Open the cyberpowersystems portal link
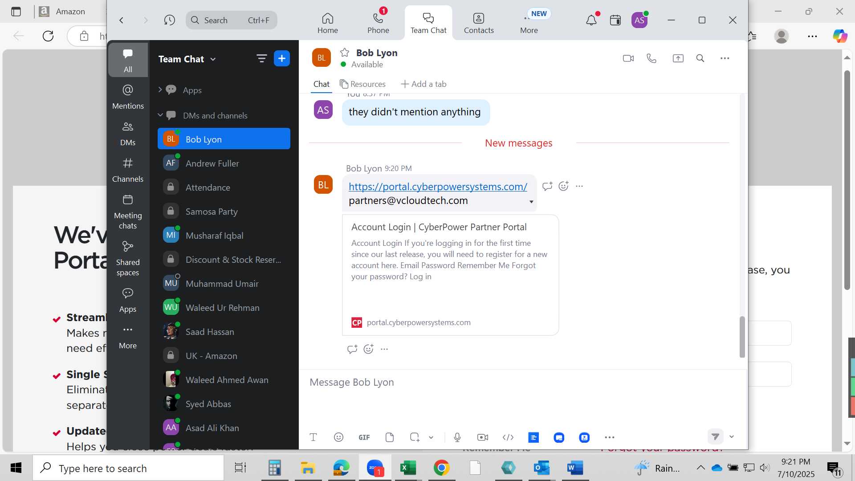 point(438,187)
